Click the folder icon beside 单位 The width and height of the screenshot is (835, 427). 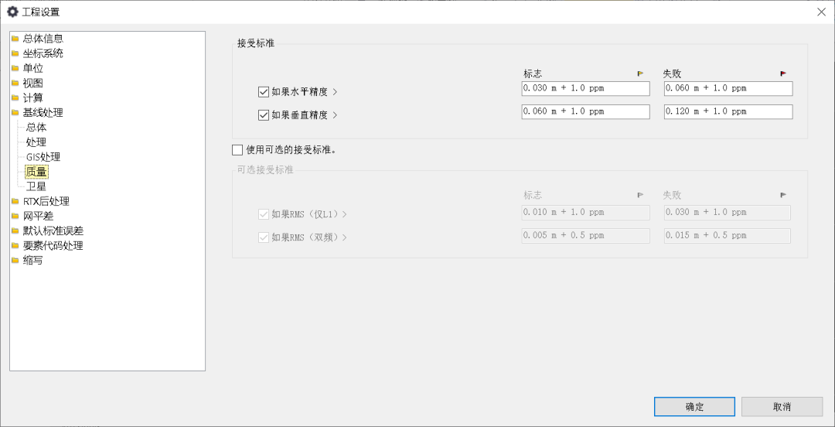point(15,68)
